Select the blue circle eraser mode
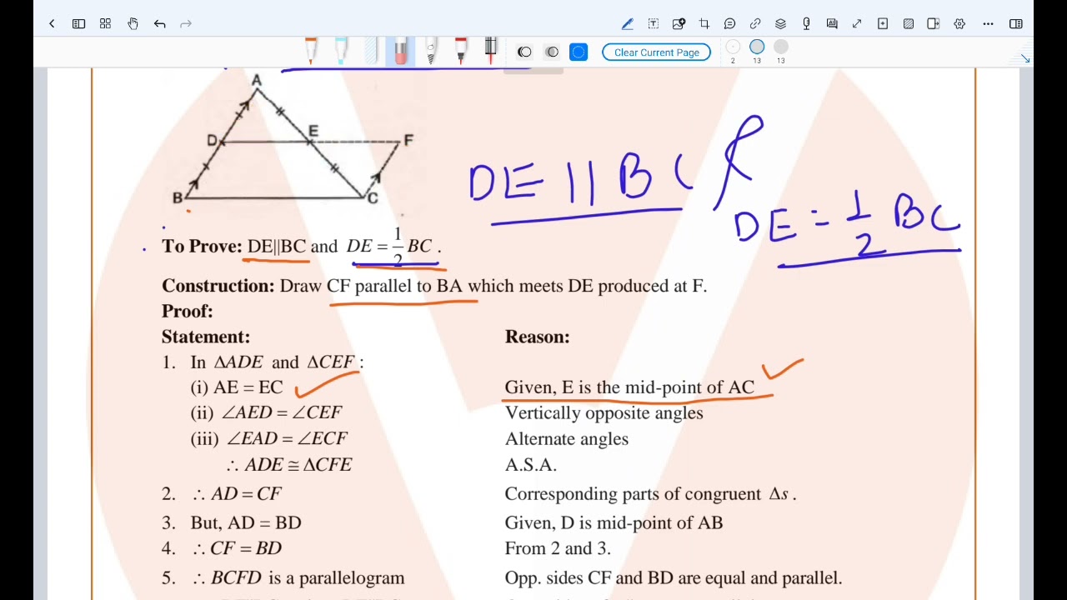1067x600 pixels. [579, 52]
